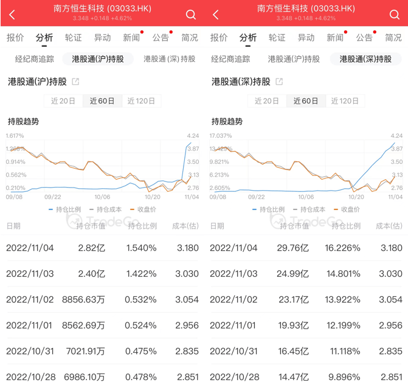Viewport: 408px width, 388px height.
Task: Choose 近20日 range in the right panel
Action: click(267, 101)
